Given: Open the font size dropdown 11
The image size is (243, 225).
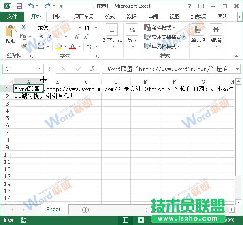Looking at the screenshot, I should 96,28.
